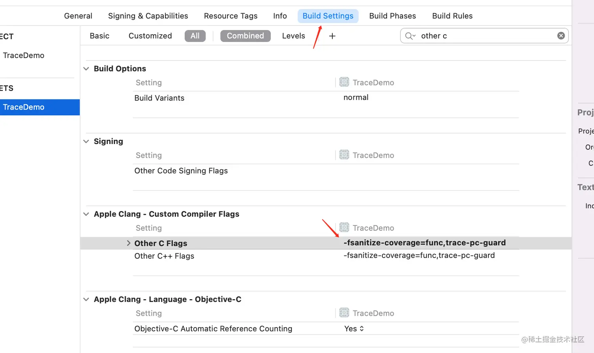Screen dimensions: 594x353
Task: Click TraceDemo icon in Signing section header
Action: pyautogui.click(x=344, y=155)
